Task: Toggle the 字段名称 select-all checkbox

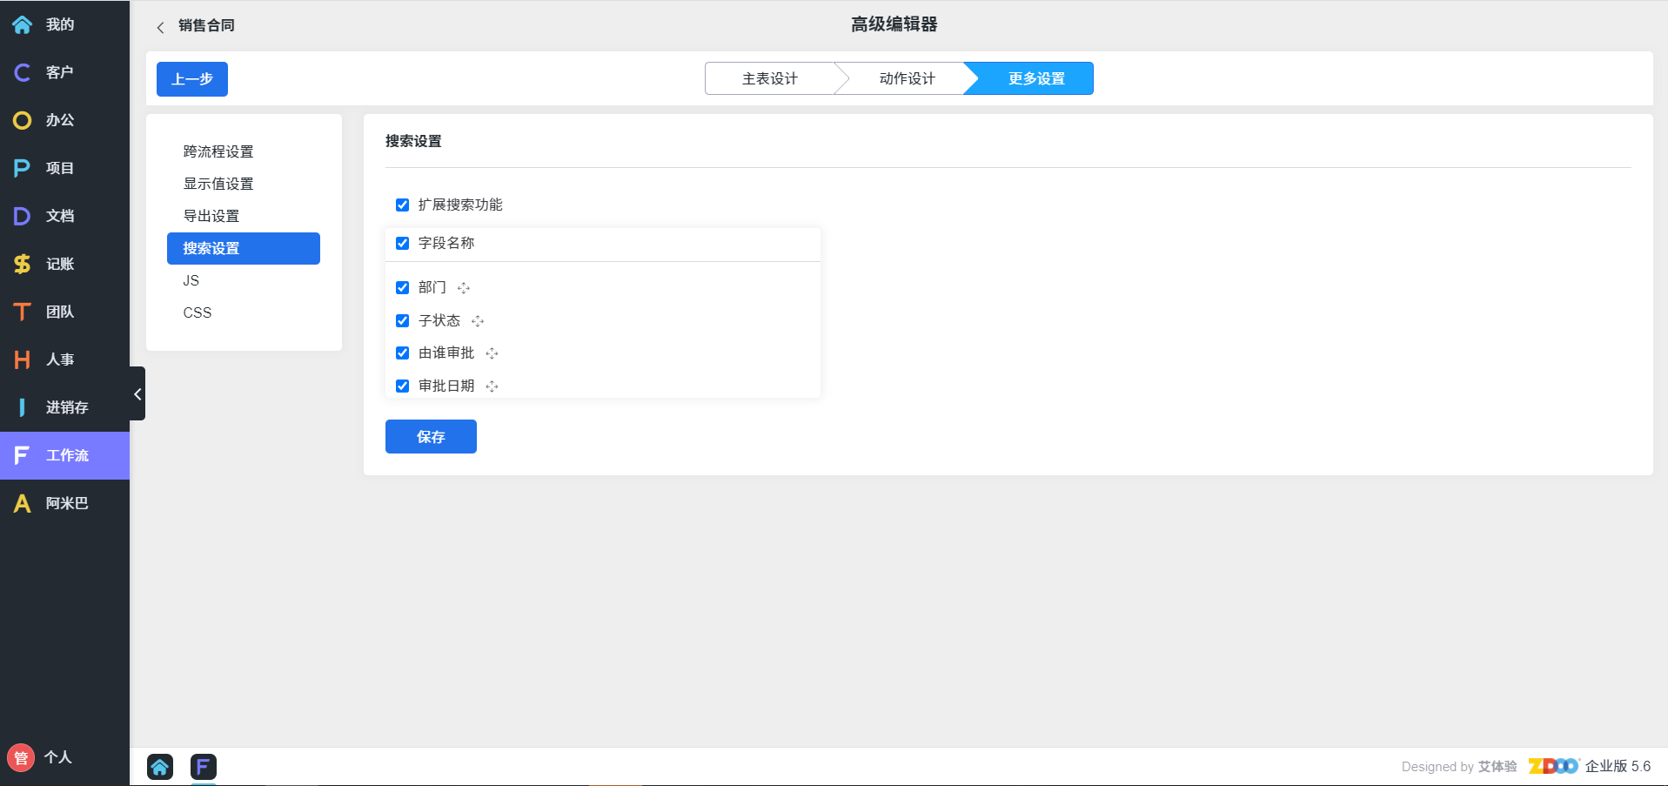Action: (402, 244)
